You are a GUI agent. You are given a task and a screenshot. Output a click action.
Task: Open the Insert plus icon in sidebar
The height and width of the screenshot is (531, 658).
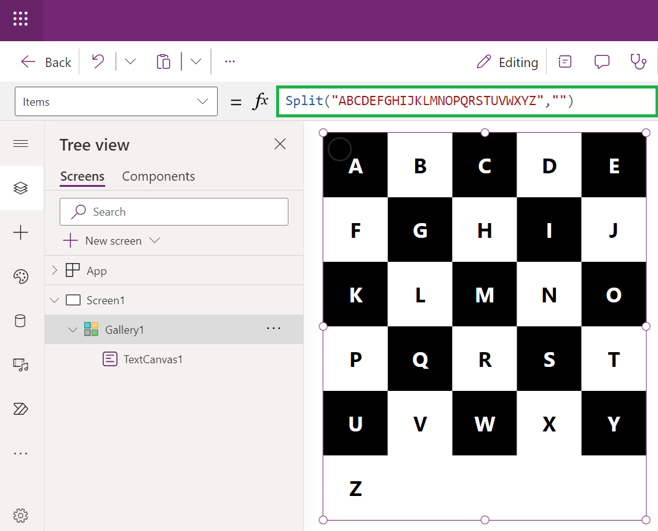click(x=20, y=232)
